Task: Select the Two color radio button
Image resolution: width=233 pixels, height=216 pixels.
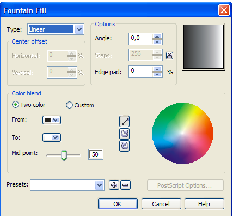Action: click(15, 105)
